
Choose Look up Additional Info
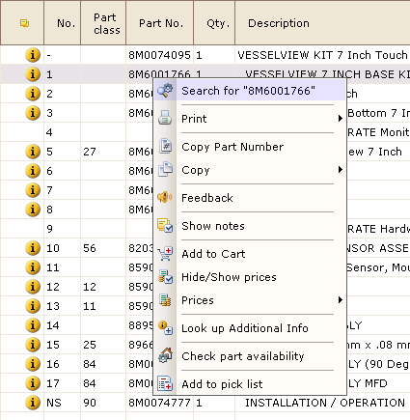click(245, 328)
